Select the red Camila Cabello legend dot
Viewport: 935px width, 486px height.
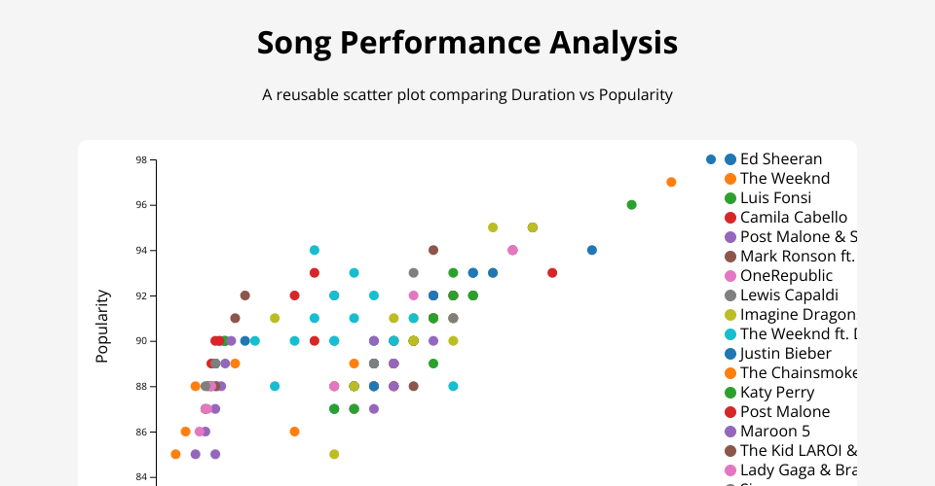pyautogui.click(x=730, y=218)
